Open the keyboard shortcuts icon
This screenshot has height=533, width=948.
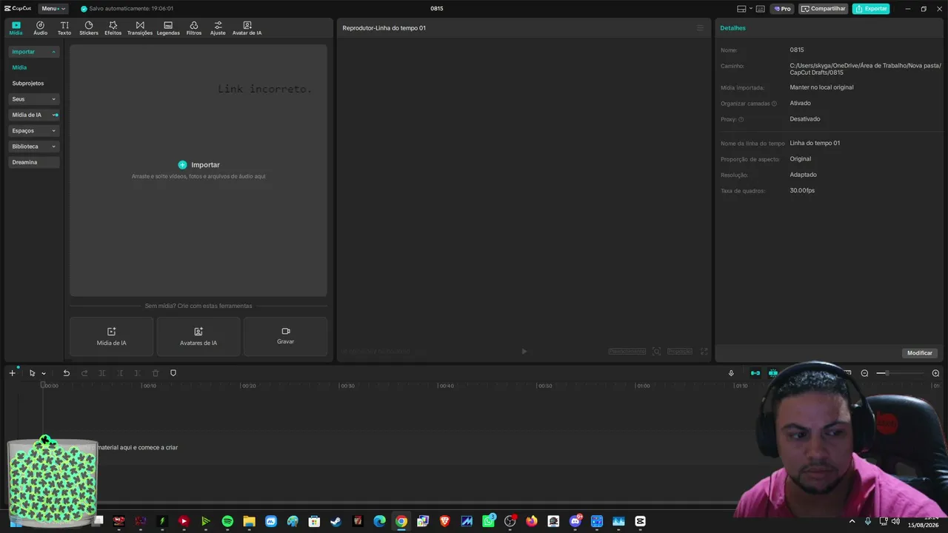[x=761, y=9]
